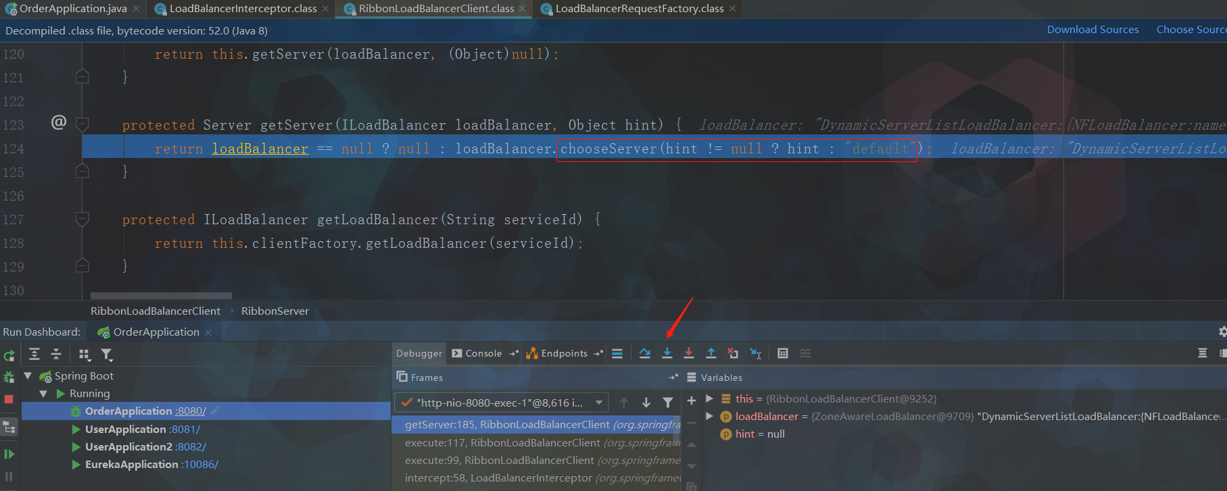Viewport: 1227px width, 491px height.
Task: Click the Step Over debugger icon
Action: pyautogui.click(x=645, y=353)
